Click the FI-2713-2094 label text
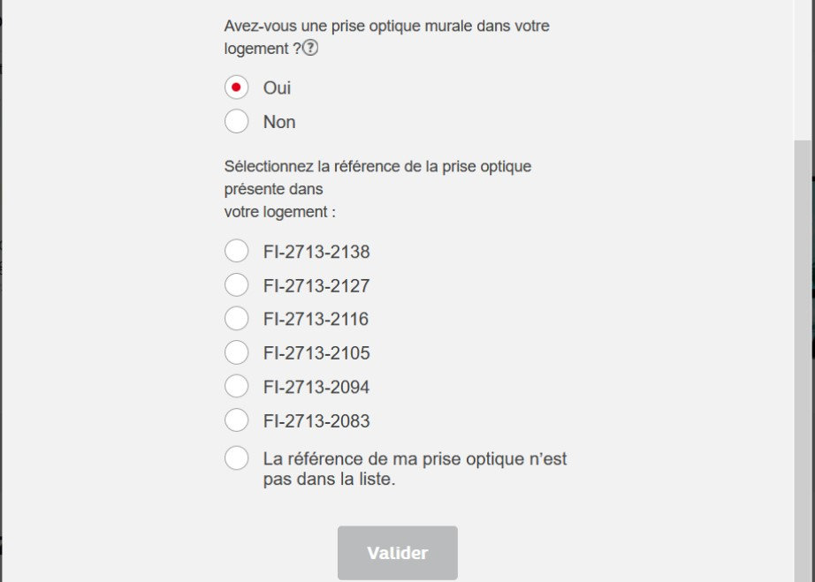Image resolution: width=815 pixels, height=582 pixels. [316, 388]
